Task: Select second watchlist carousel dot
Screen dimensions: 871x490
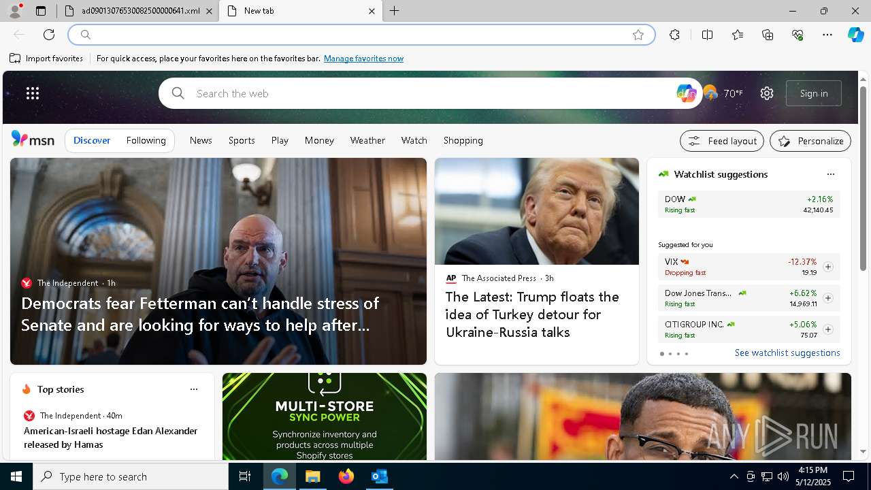Action: pyautogui.click(x=670, y=354)
